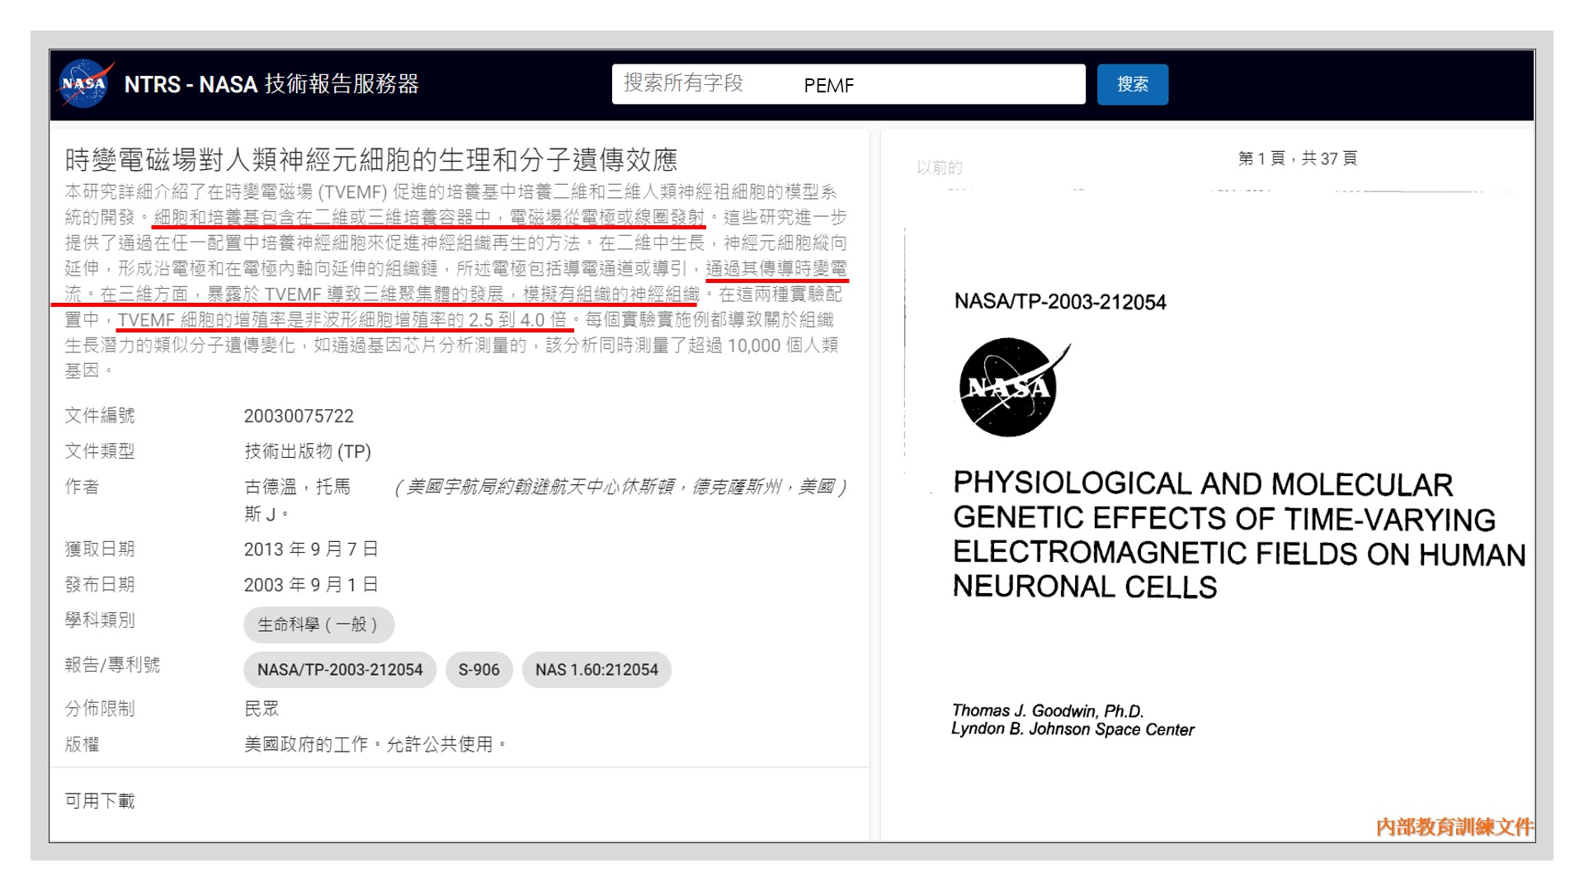Open NTRS - NASA 技術報告服務器 home title

click(271, 84)
